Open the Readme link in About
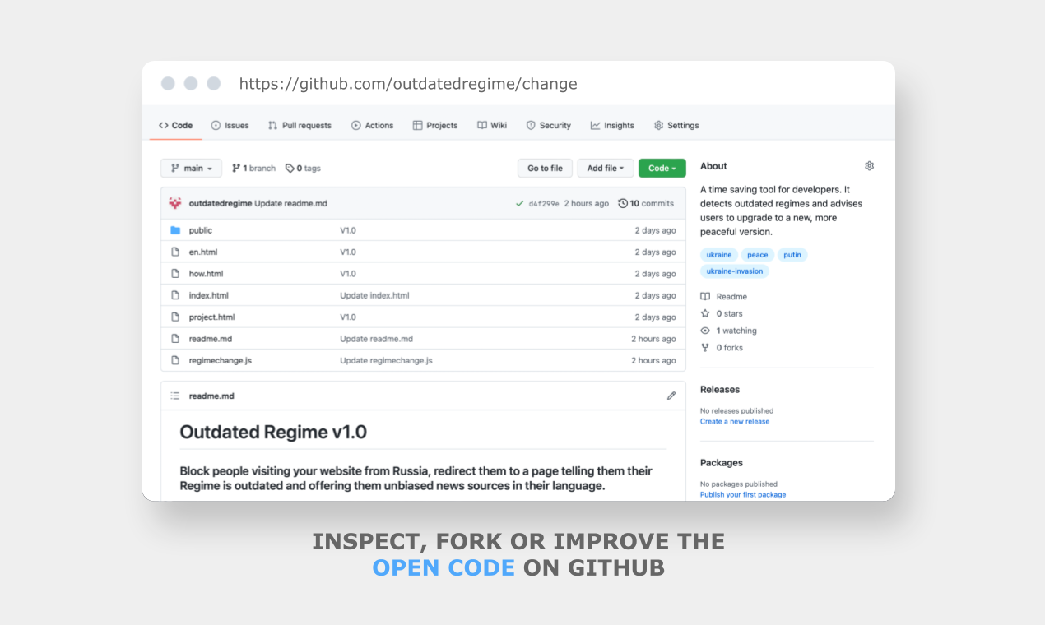The height and width of the screenshot is (625, 1045). point(731,296)
